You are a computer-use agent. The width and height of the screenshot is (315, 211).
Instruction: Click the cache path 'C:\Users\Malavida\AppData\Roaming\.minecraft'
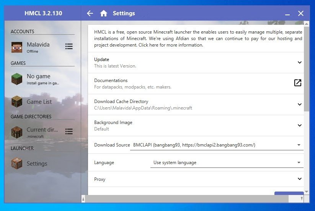tap(143, 108)
